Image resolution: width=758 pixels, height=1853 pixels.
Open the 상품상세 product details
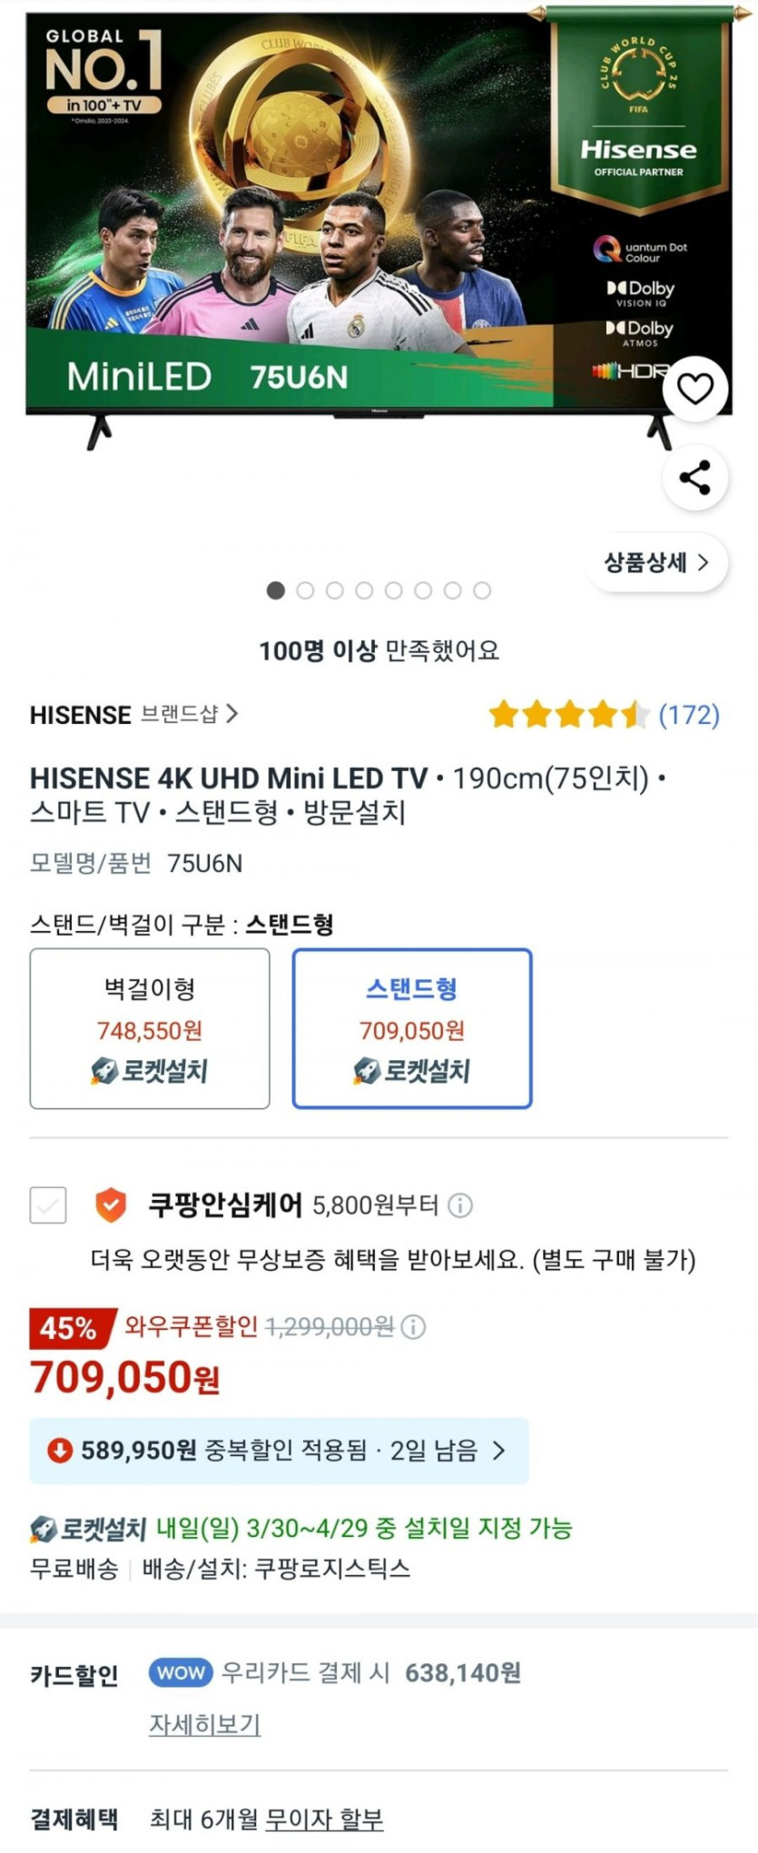pyautogui.click(x=657, y=562)
